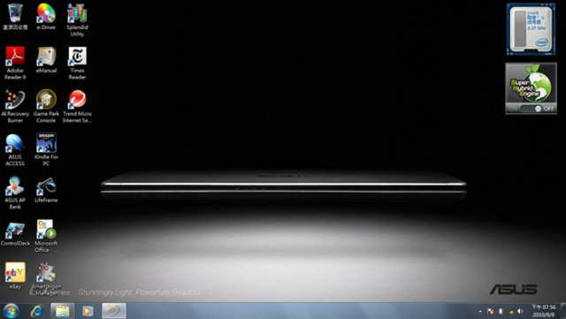Open Splendid Utility shortcut
This screenshot has width=566, height=319.
tap(77, 20)
